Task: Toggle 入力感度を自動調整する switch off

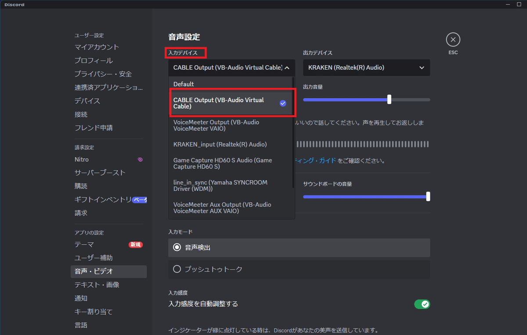Action: [422, 304]
